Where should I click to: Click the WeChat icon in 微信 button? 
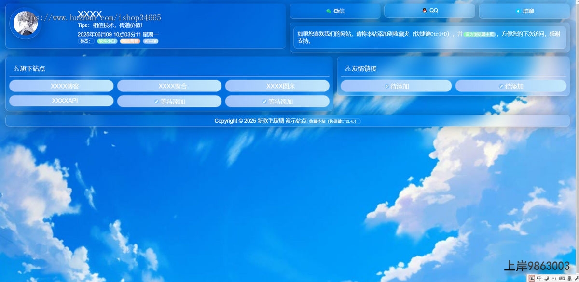tap(329, 11)
